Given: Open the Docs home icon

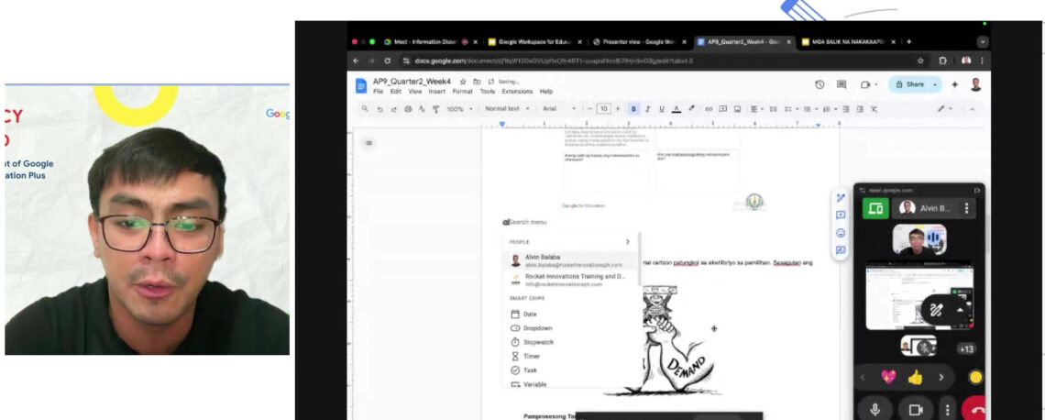Looking at the screenshot, I should click(361, 85).
